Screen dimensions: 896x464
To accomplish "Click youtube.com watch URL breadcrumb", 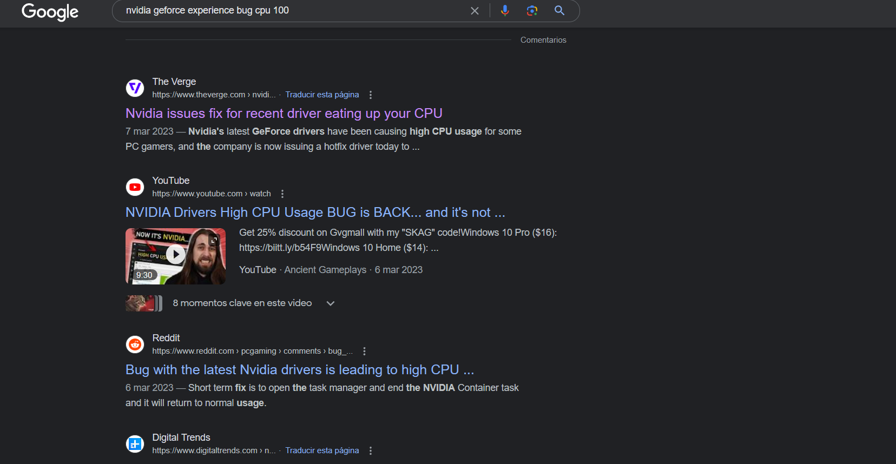I will (x=212, y=194).
